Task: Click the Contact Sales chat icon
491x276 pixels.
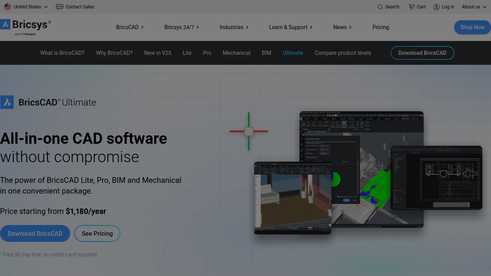Action: pos(59,7)
